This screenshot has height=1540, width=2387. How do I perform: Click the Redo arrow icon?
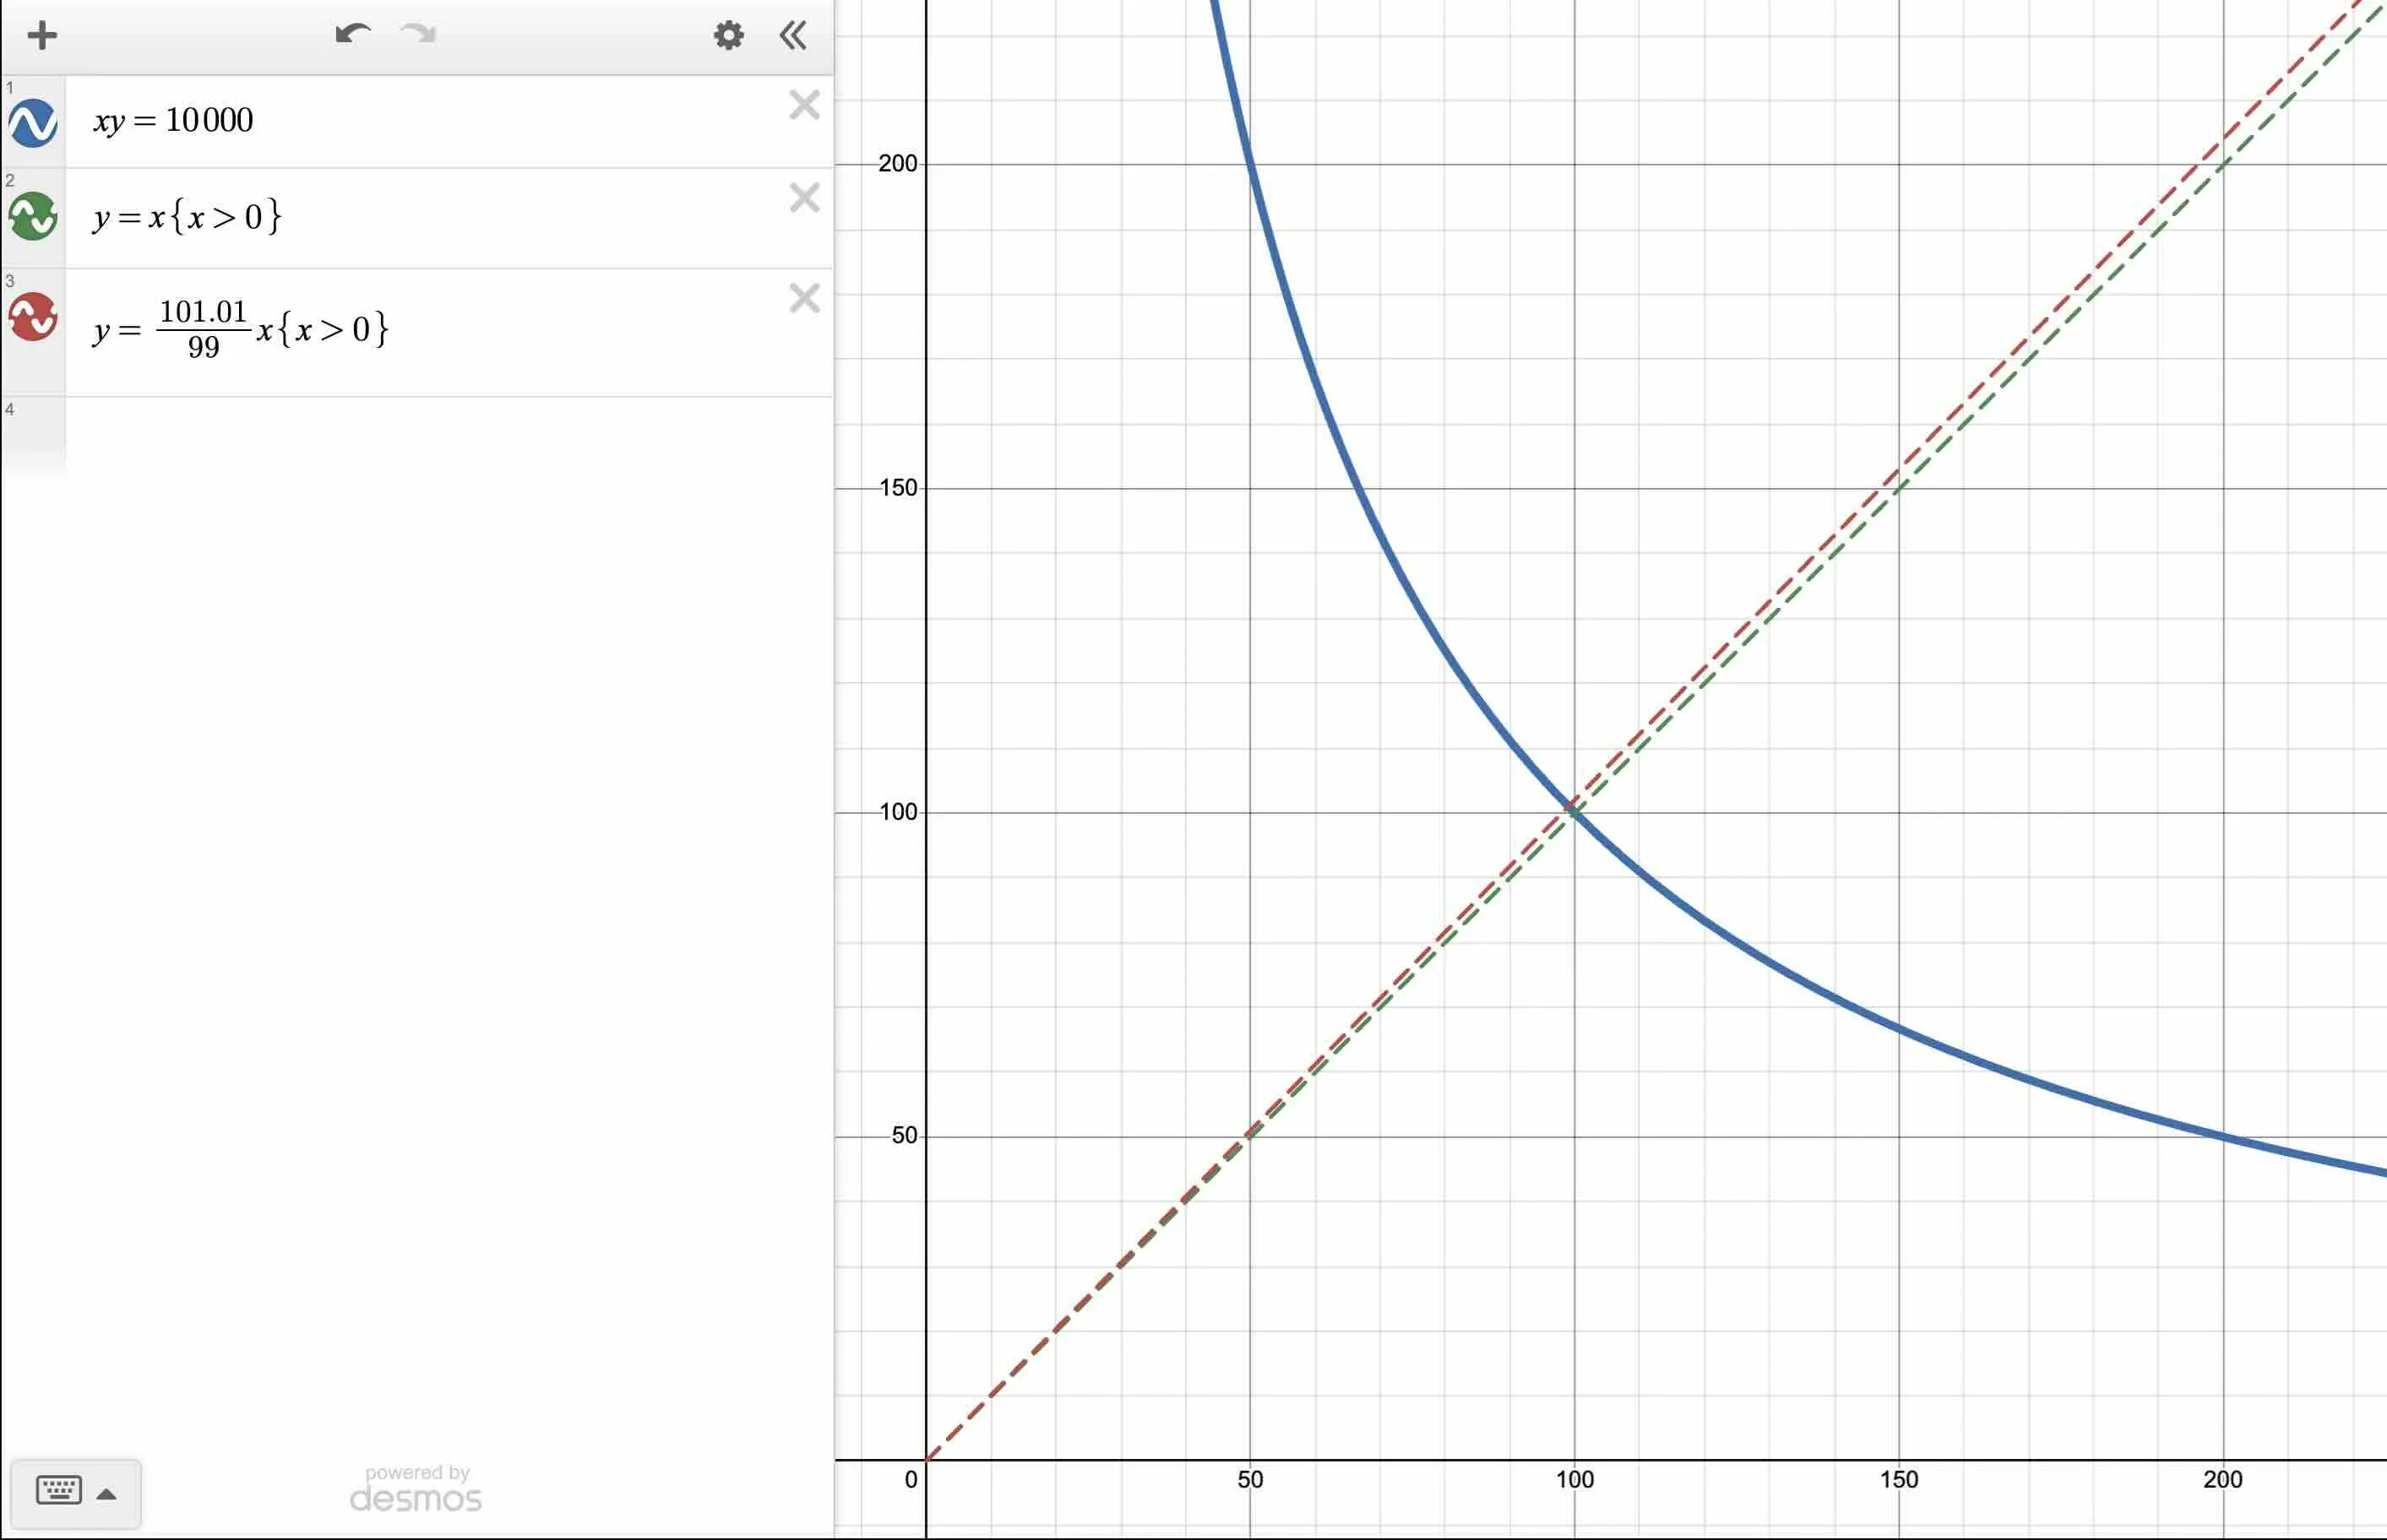tap(417, 35)
